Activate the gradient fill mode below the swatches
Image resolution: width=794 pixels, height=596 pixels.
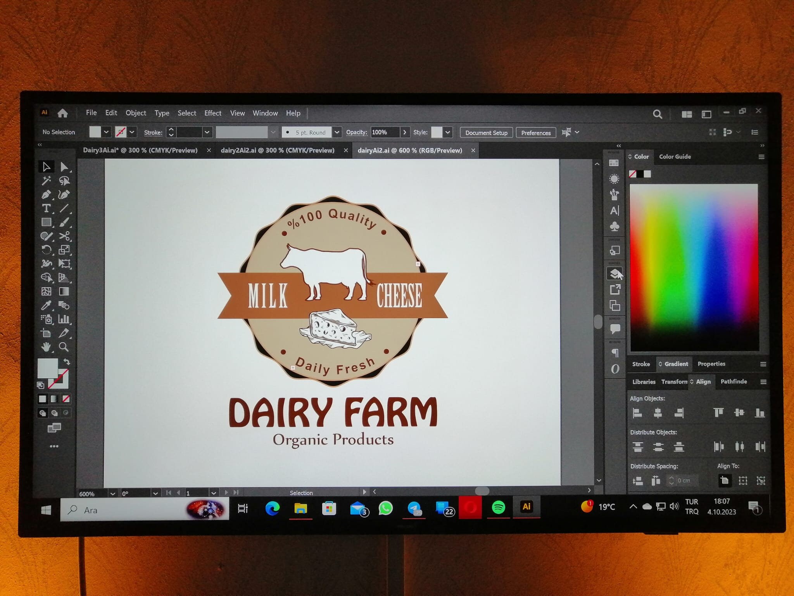pyautogui.click(x=54, y=399)
